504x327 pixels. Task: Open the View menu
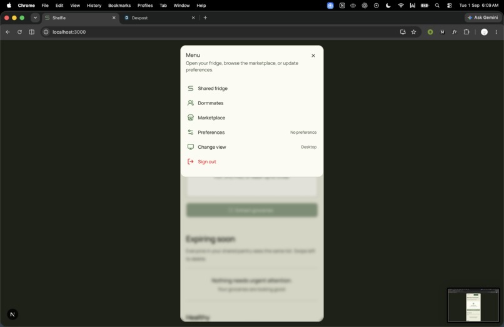[75, 5]
